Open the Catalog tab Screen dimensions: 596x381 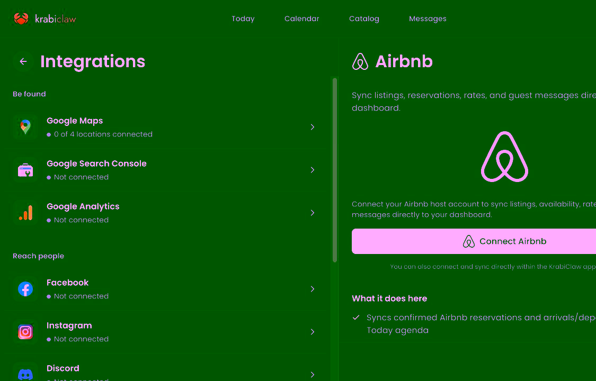[364, 19]
